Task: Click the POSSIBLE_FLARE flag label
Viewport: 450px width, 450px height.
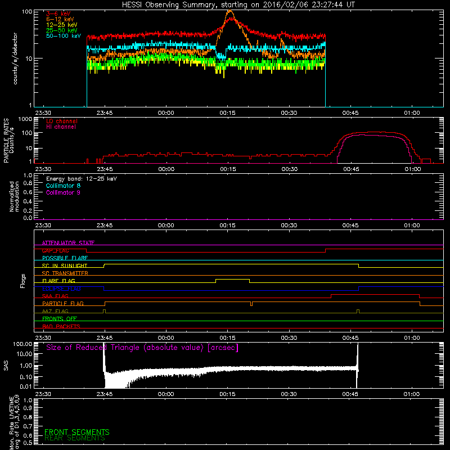Action: click(x=65, y=258)
